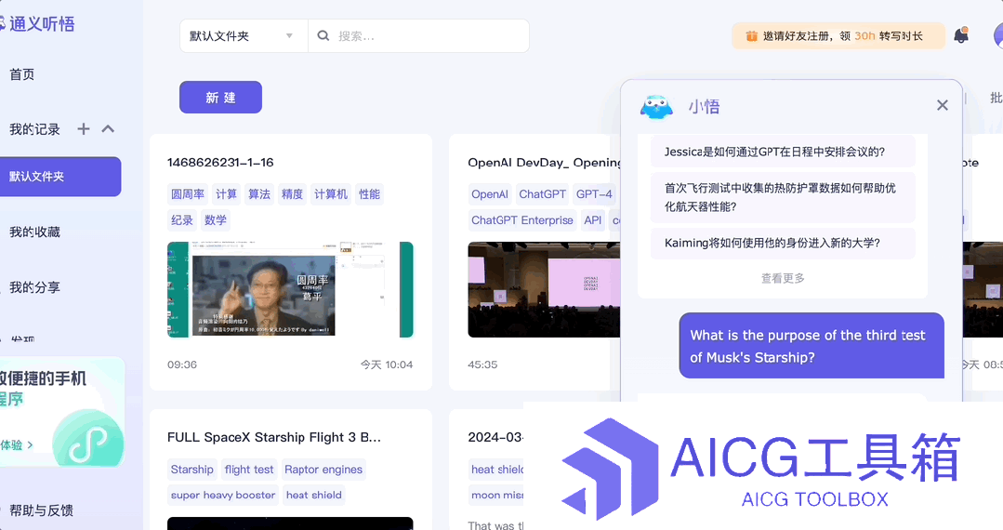Click the API tag
Viewport: 1003px width, 530px height.
click(592, 220)
